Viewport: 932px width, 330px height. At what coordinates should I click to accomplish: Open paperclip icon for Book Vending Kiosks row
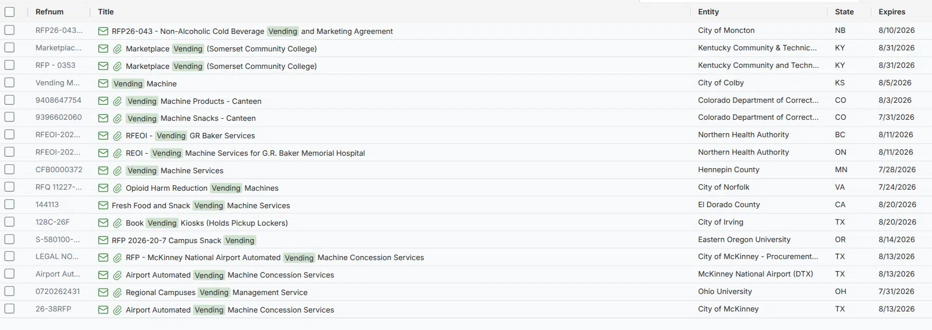[x=117, y=223]
